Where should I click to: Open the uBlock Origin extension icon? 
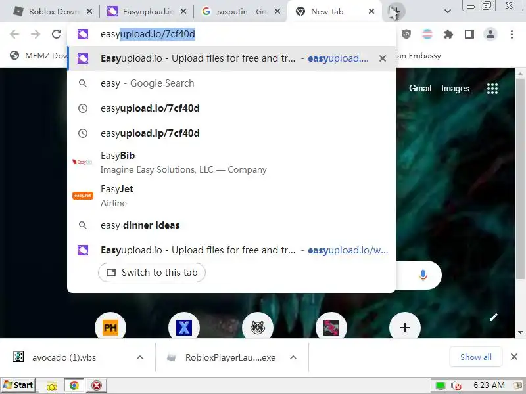coord(406,34)
